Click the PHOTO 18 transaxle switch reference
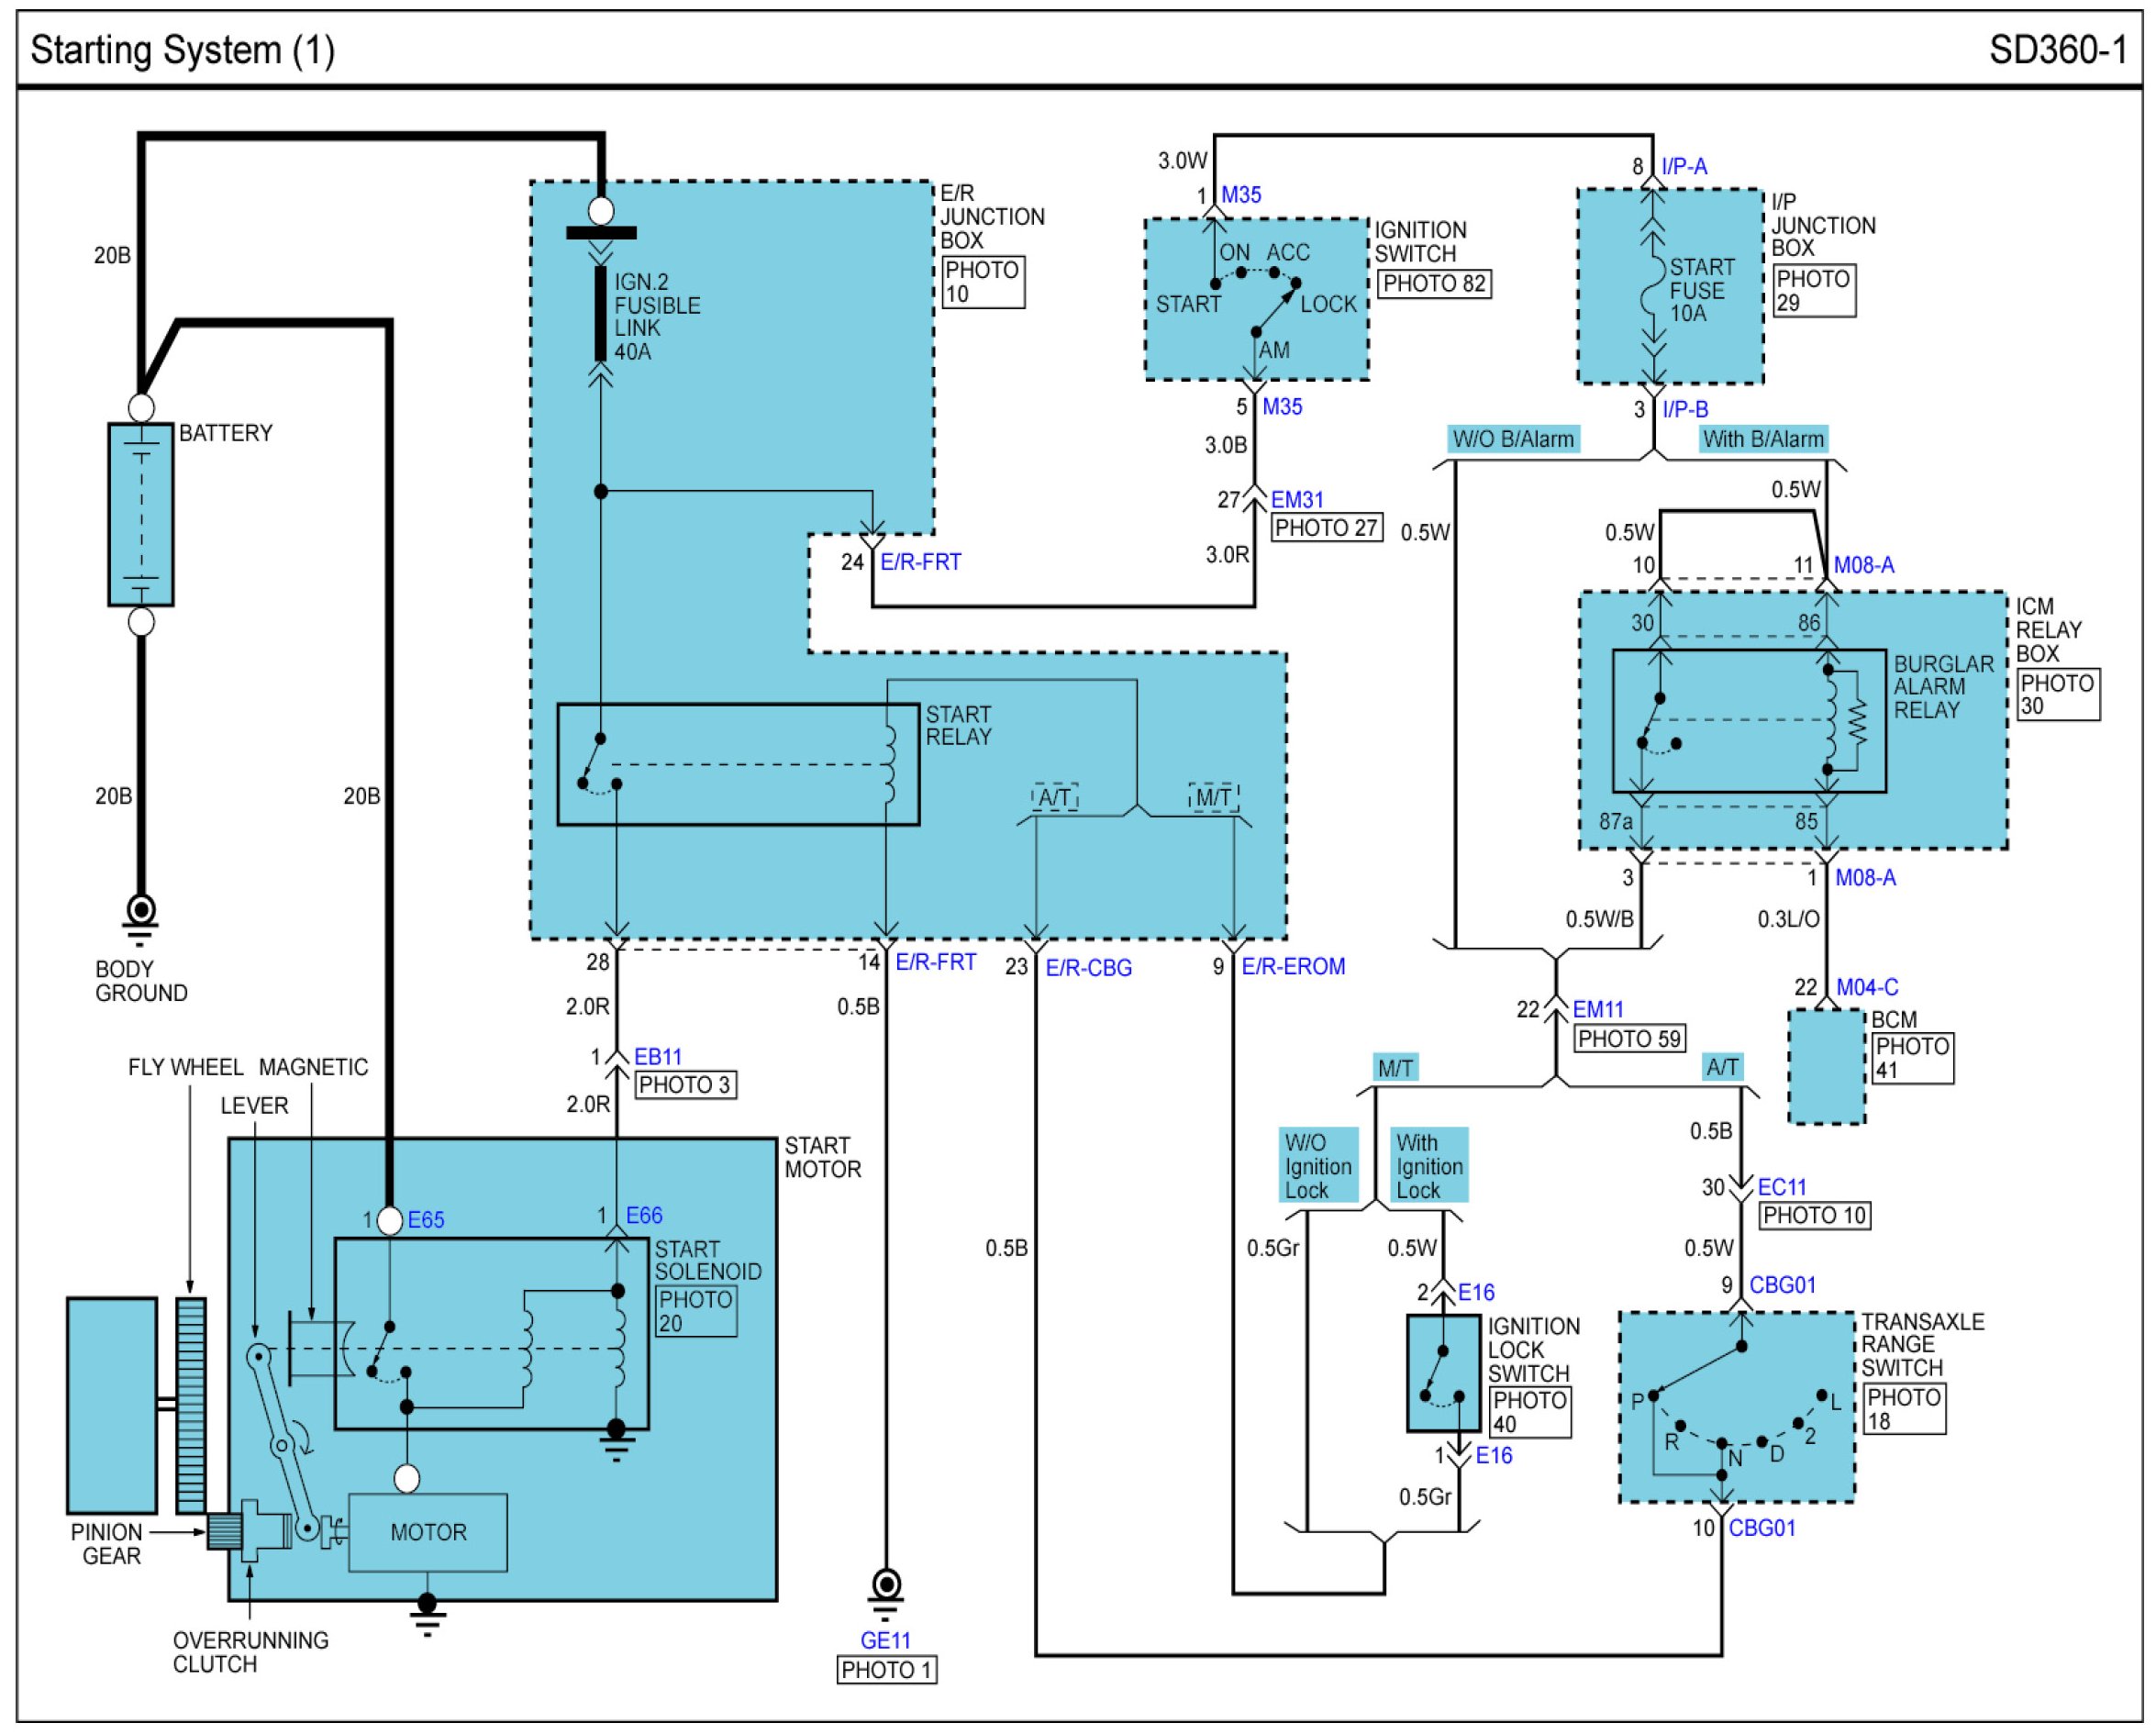The image size is (2156, 1734). tap(1904, 1411)
